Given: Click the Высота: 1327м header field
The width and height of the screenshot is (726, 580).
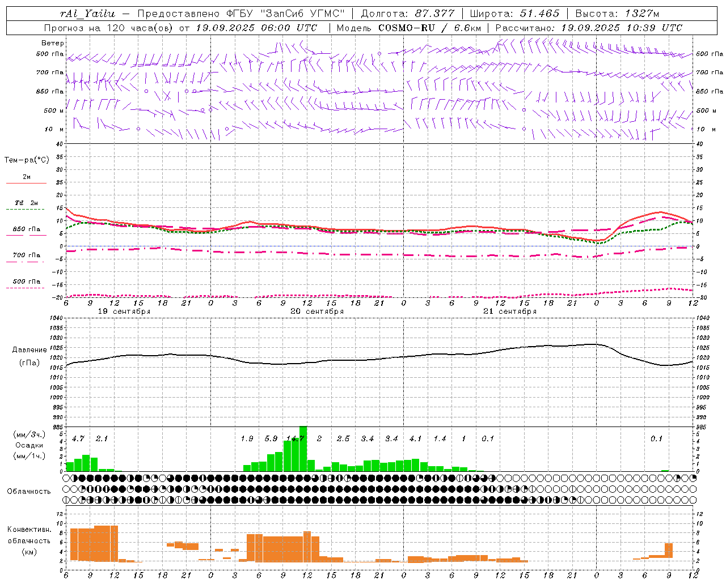Looking at the screenshot, I should [x=617, y=14].
